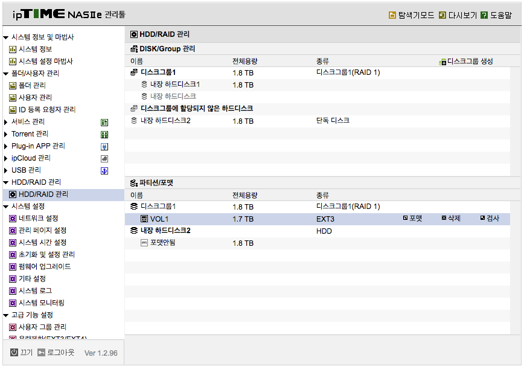
Task: Click 포맷 button for VOL1
Action: pos(412,218)
